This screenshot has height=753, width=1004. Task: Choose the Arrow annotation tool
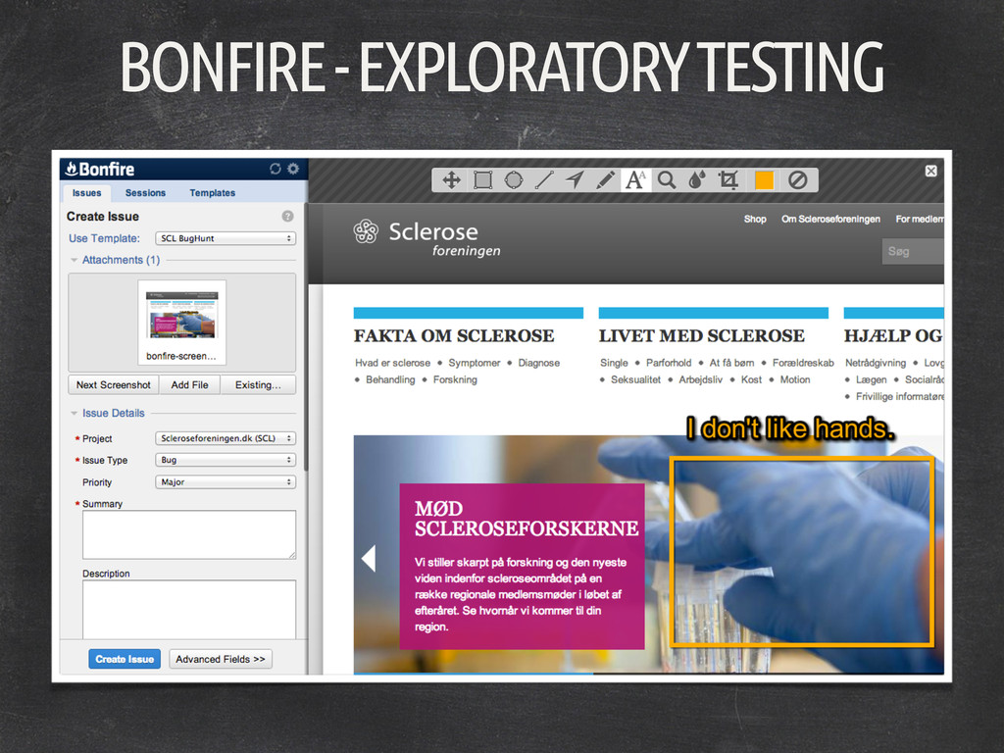tap(575, 180)
